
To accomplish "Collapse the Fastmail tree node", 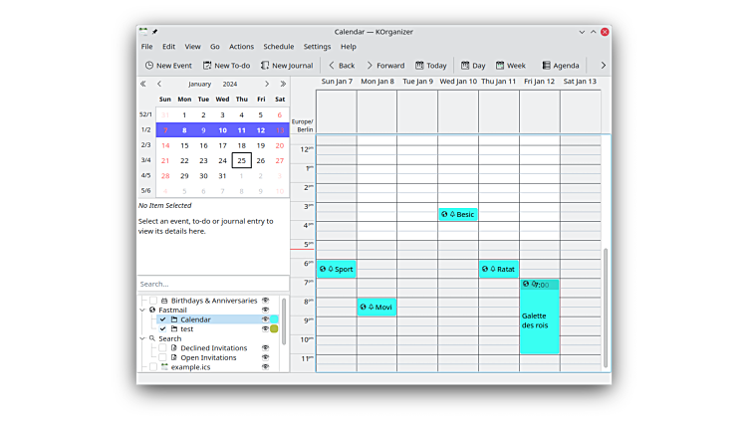I will click(x=141, y=311).
